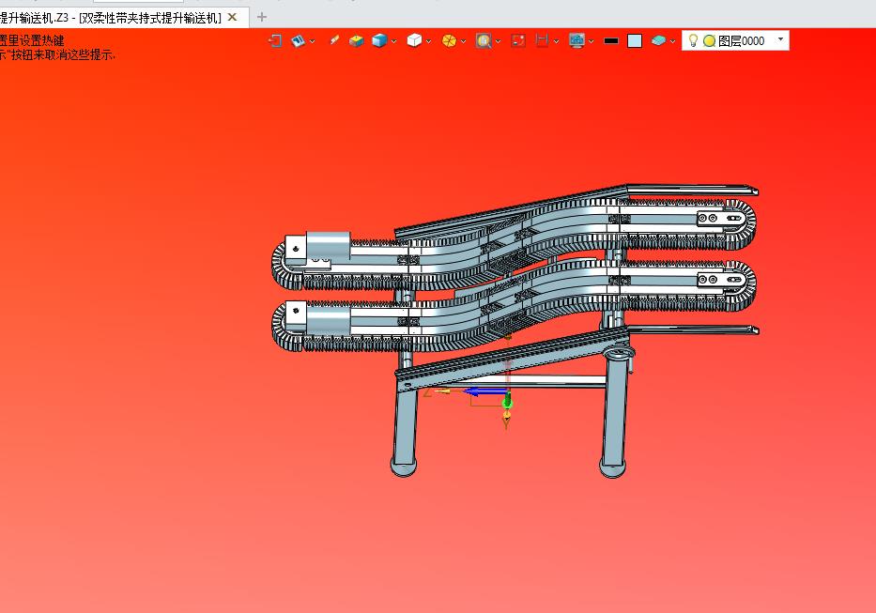This screenshot has height=613, width=876.
Task: Expand dropdown beside monitor display icon
Action: (x=592, y=41)
